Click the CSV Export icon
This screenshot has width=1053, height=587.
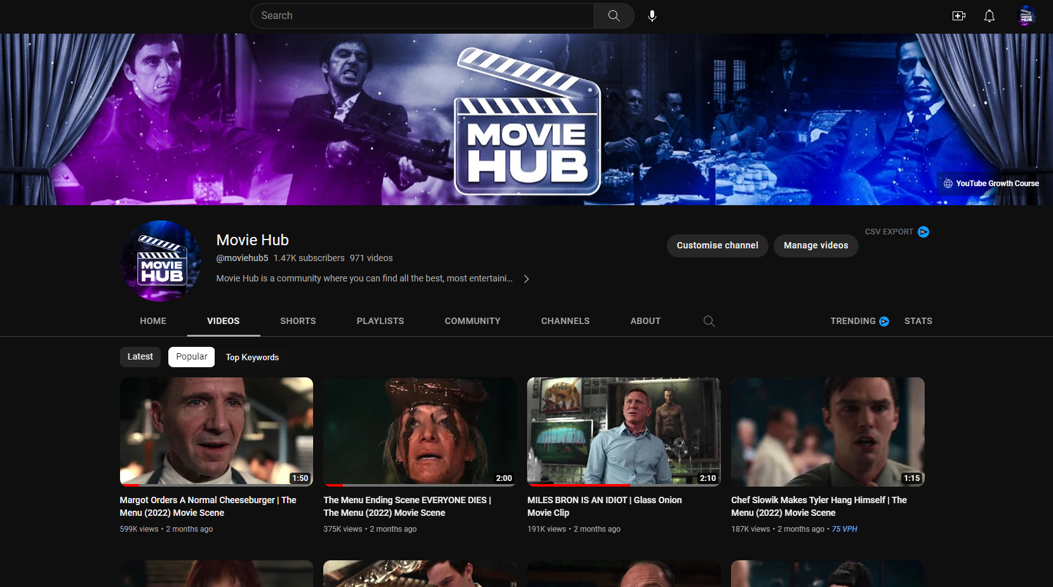pyautogui.click(x=923, y=232)
